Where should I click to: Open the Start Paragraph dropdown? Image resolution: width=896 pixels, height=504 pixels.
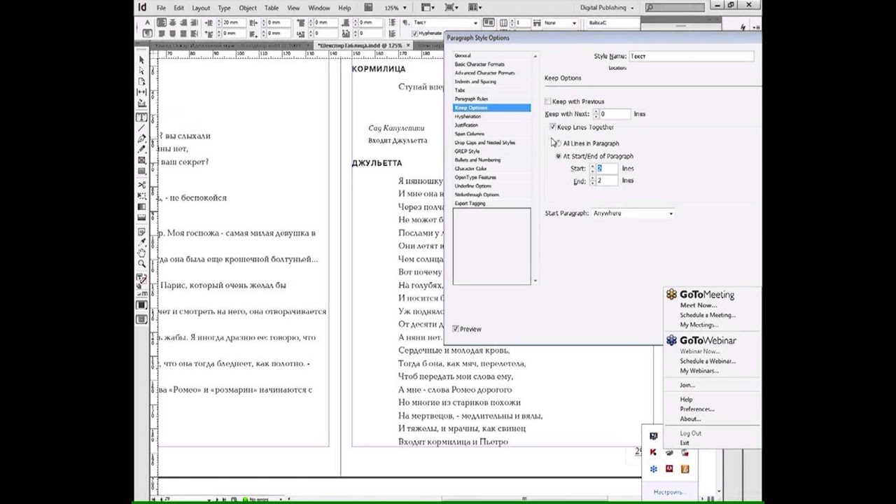point(633,213)
